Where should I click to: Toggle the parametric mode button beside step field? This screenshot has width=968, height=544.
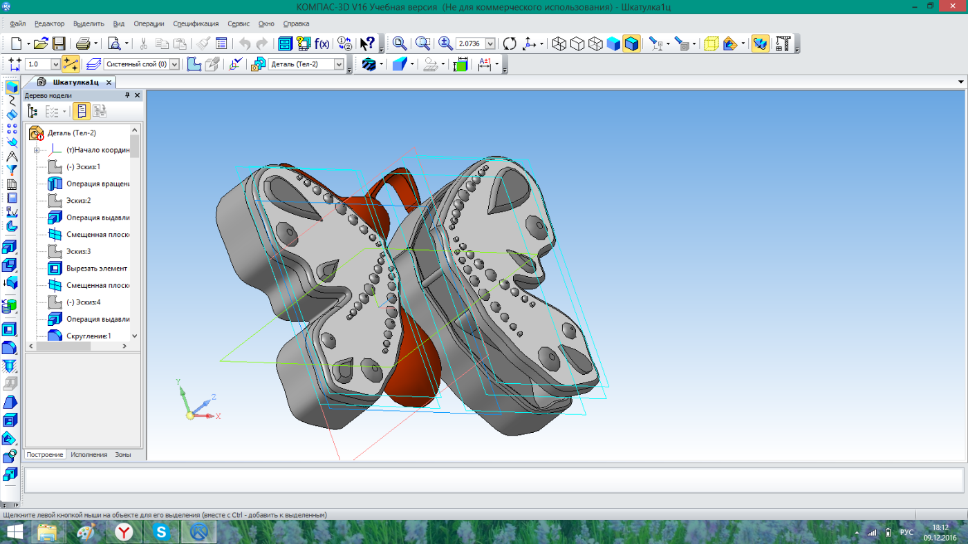tap(71, 64)
